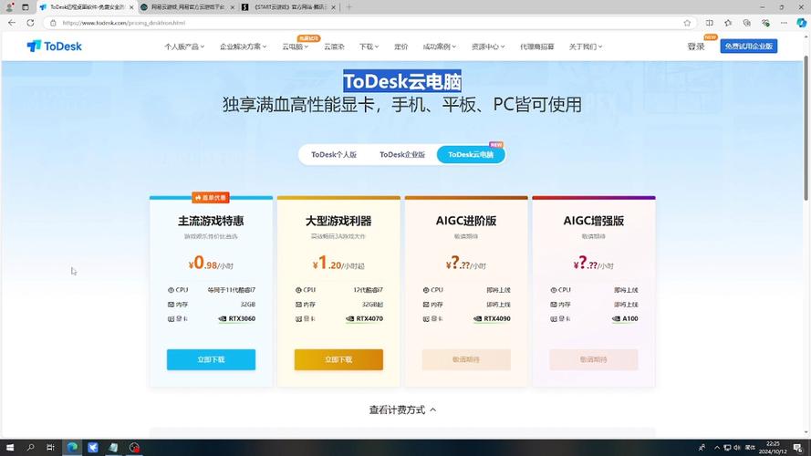Viewport: 811px width, 456px height.
Task: Open the 定价 menu item
Action: click(x=400, y=47)
